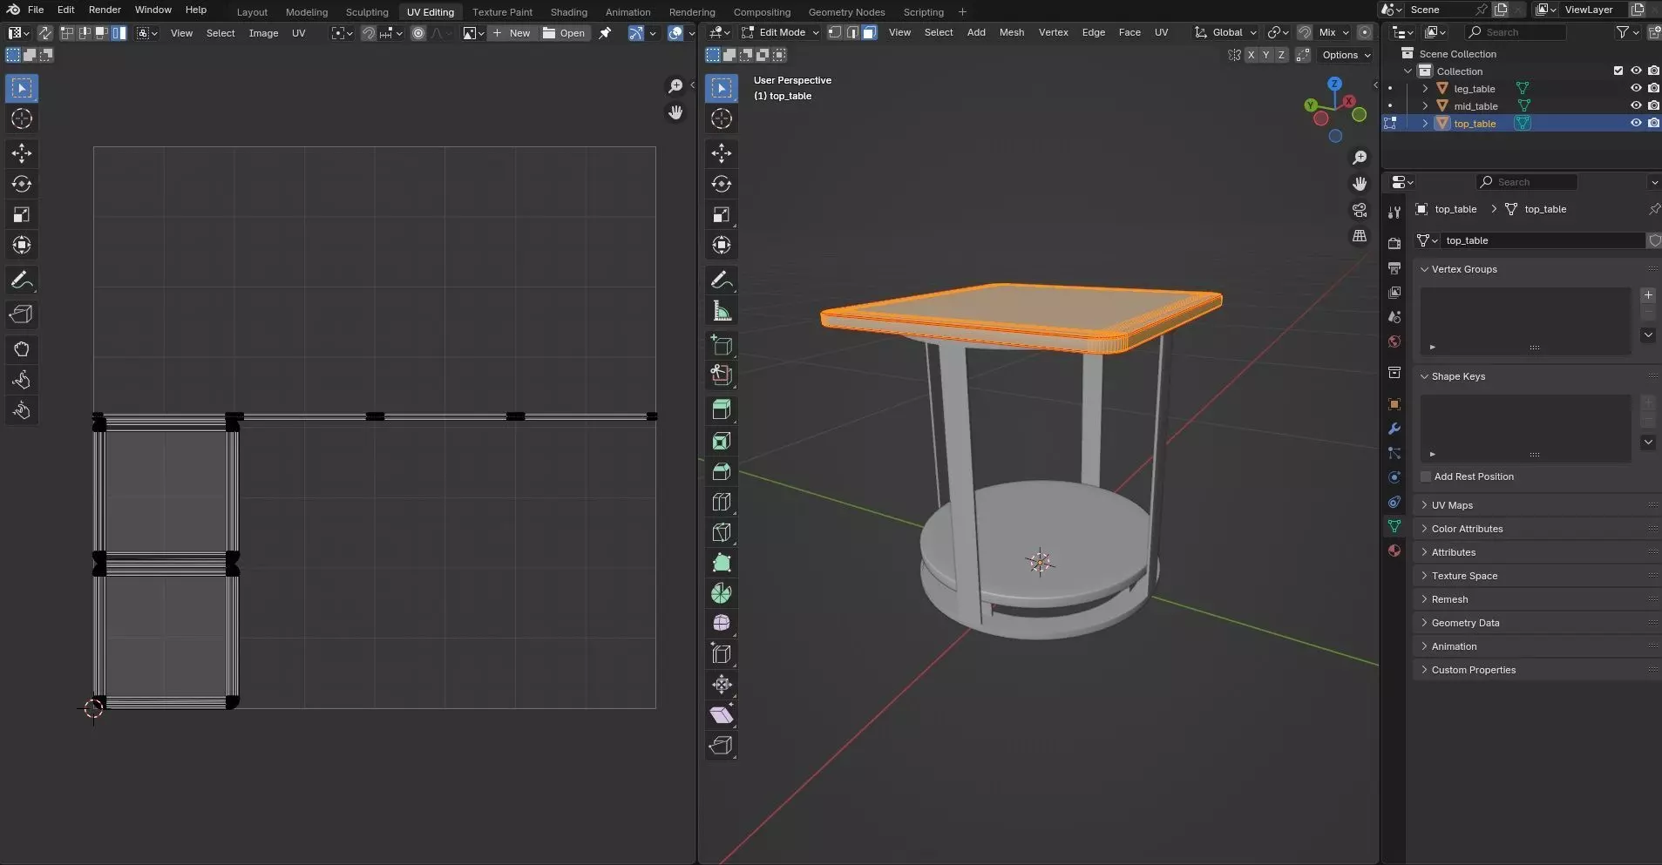Select the Shear tool

point(722,715)
